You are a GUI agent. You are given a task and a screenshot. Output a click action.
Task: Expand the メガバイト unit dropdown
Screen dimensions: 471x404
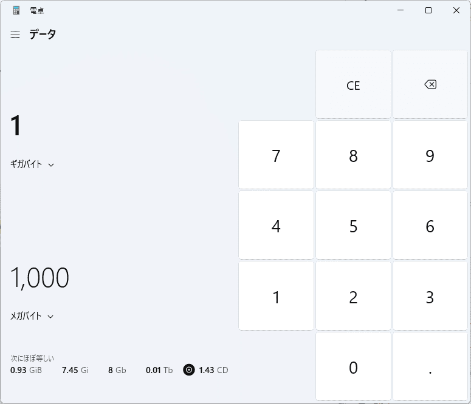[32, 316]
